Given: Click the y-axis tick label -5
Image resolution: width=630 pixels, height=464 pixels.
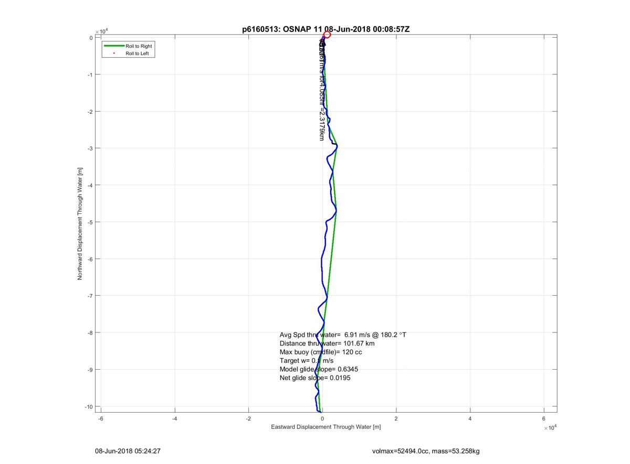Looking at the screenshot, I should click(x=90, y=222).
